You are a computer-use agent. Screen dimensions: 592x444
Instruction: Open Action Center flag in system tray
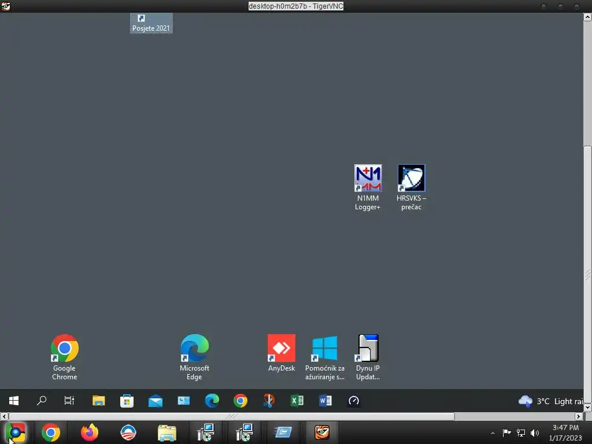coord(506,432)
